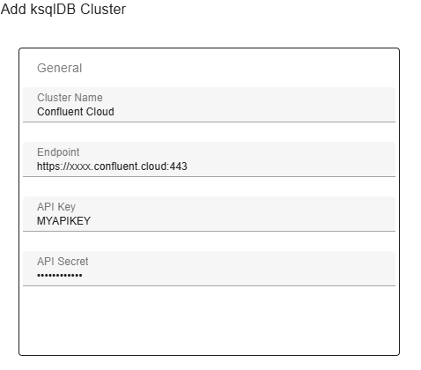421x370 pixels.
Task: Click the Cluster Name label
Action: tap(70, 98)
